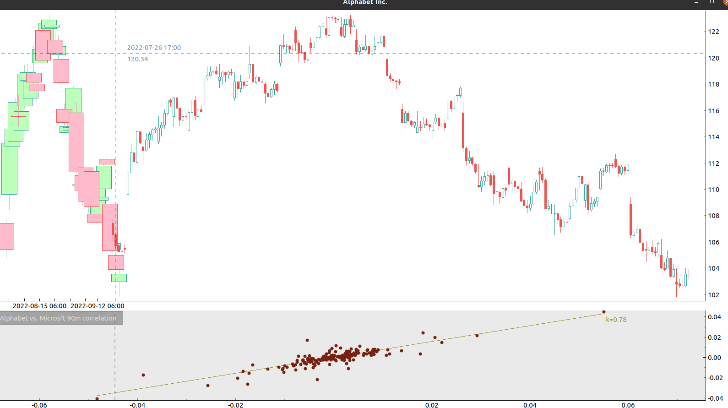This screenshot has height=408, width=728.
Task: Click the 0.04 tick on scatter vertical axis
Action: 715,317
